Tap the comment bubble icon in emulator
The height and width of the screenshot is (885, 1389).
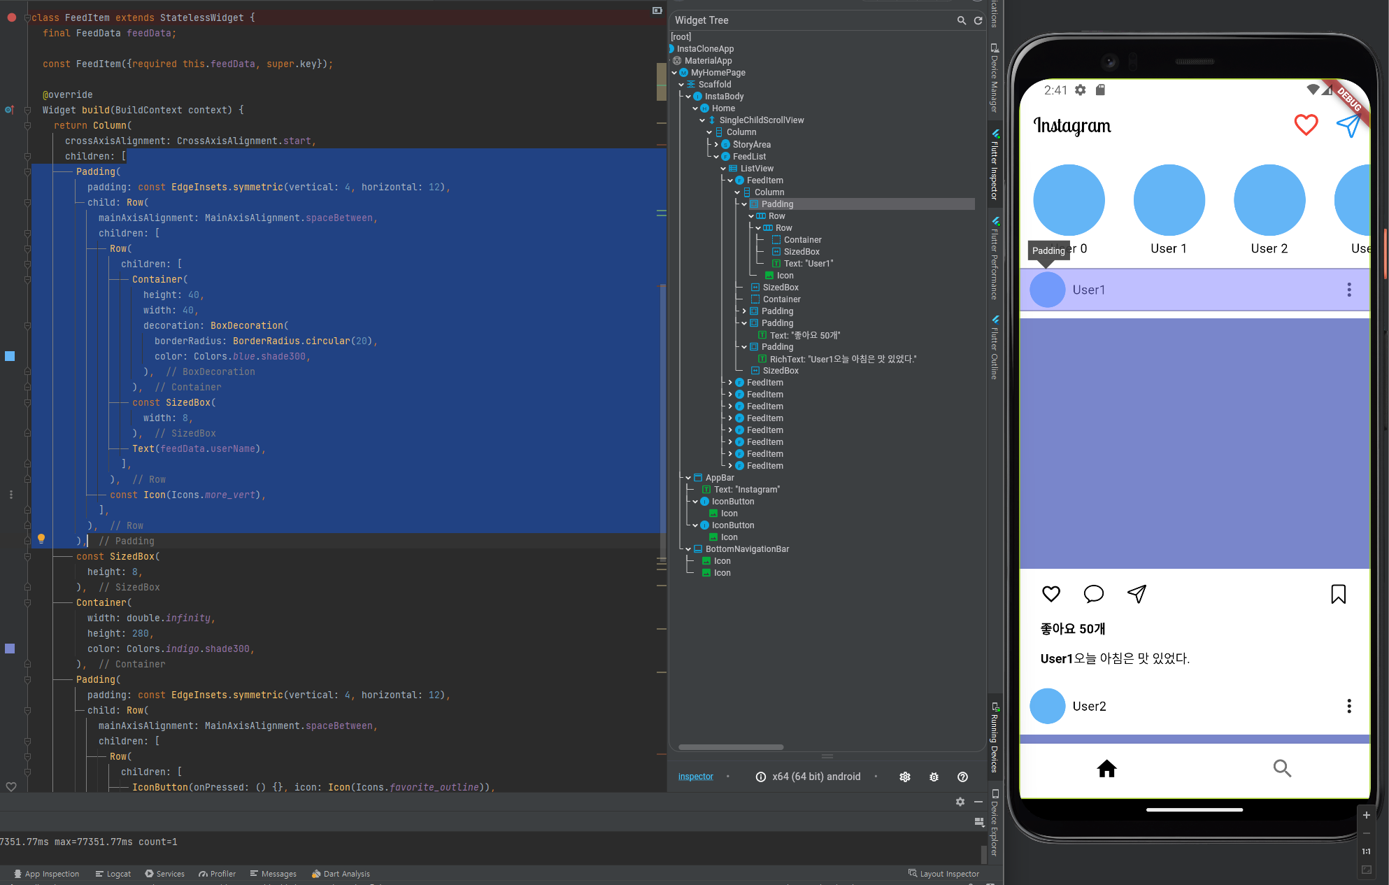coord(1093,594)
